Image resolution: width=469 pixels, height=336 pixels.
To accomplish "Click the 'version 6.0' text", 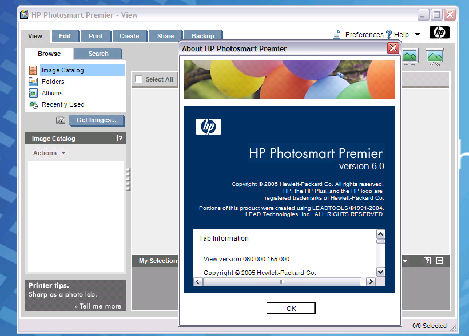I will coord(361,166).
